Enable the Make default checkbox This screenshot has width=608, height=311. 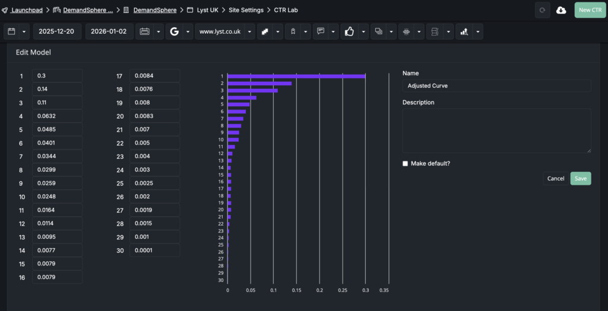(406, 163)
